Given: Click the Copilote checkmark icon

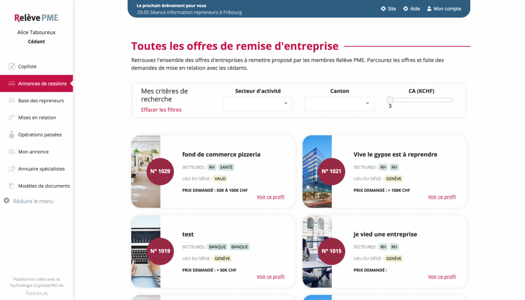Looking at the screenshot, I should [12, 66].
